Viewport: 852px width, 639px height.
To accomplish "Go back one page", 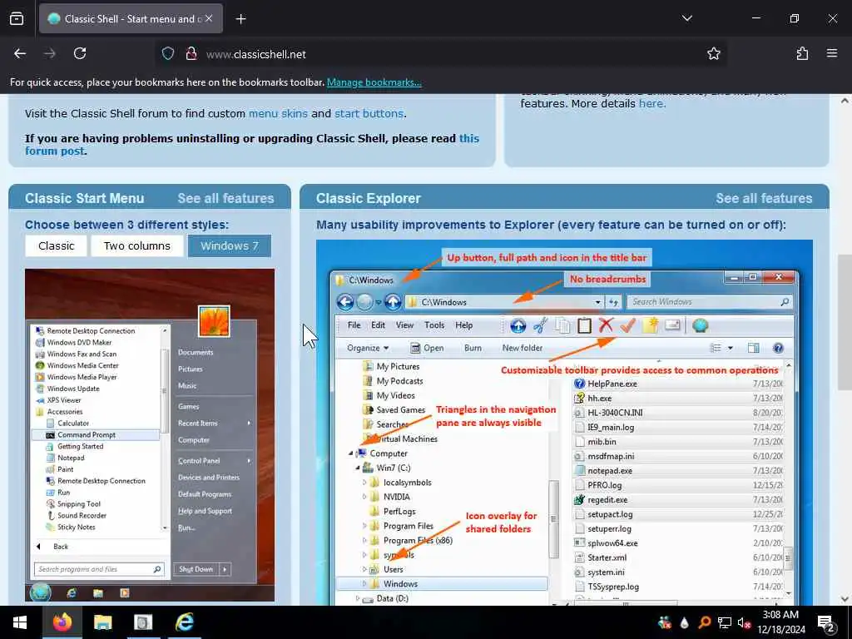I will coord(20,54).
